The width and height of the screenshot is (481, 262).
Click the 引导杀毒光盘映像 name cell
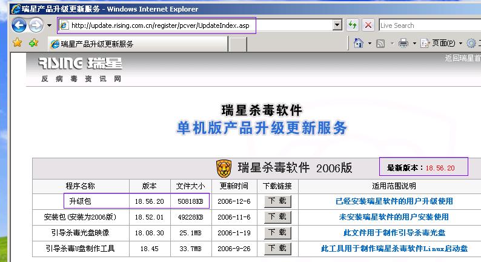coord(80,232)
